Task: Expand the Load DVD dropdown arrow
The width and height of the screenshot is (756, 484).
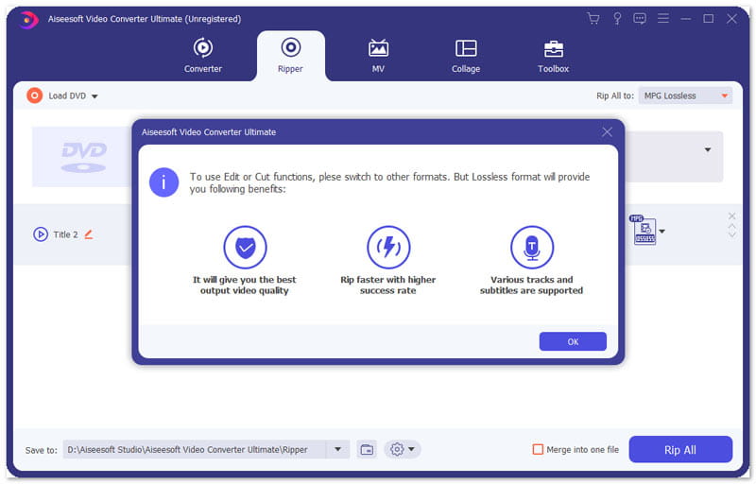Action: pos(95,96)
